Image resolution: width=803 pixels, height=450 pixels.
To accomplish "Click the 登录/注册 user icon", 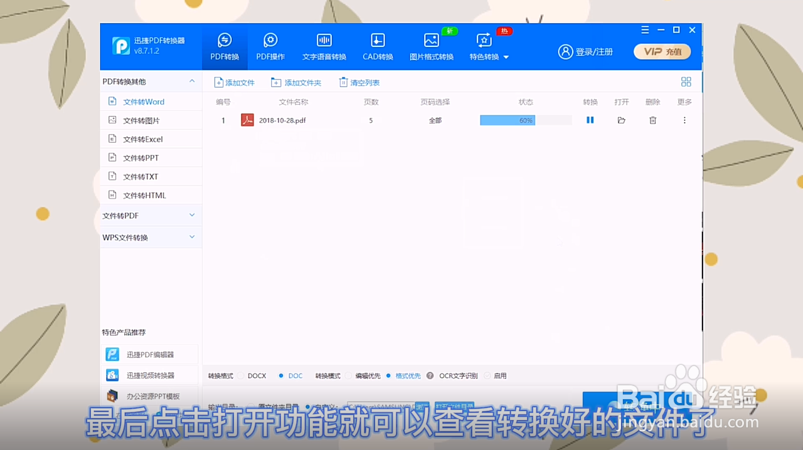I will [x=565, y=51].
